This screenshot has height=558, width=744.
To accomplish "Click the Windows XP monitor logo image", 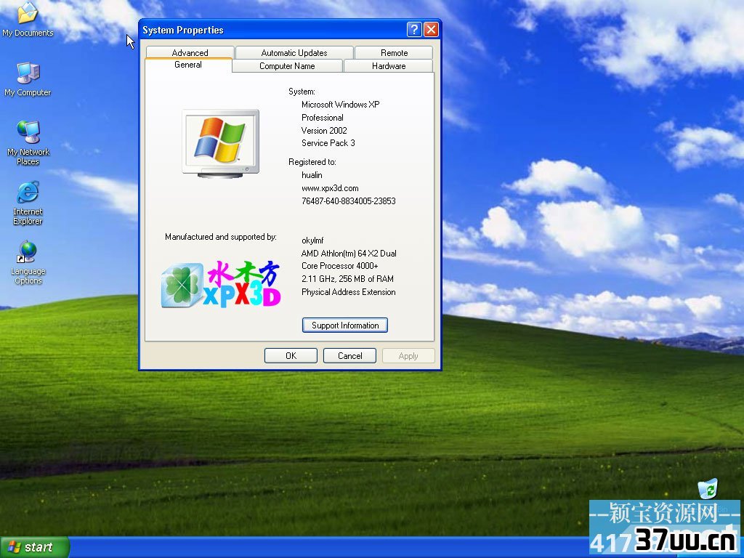I will coord(221,144).
